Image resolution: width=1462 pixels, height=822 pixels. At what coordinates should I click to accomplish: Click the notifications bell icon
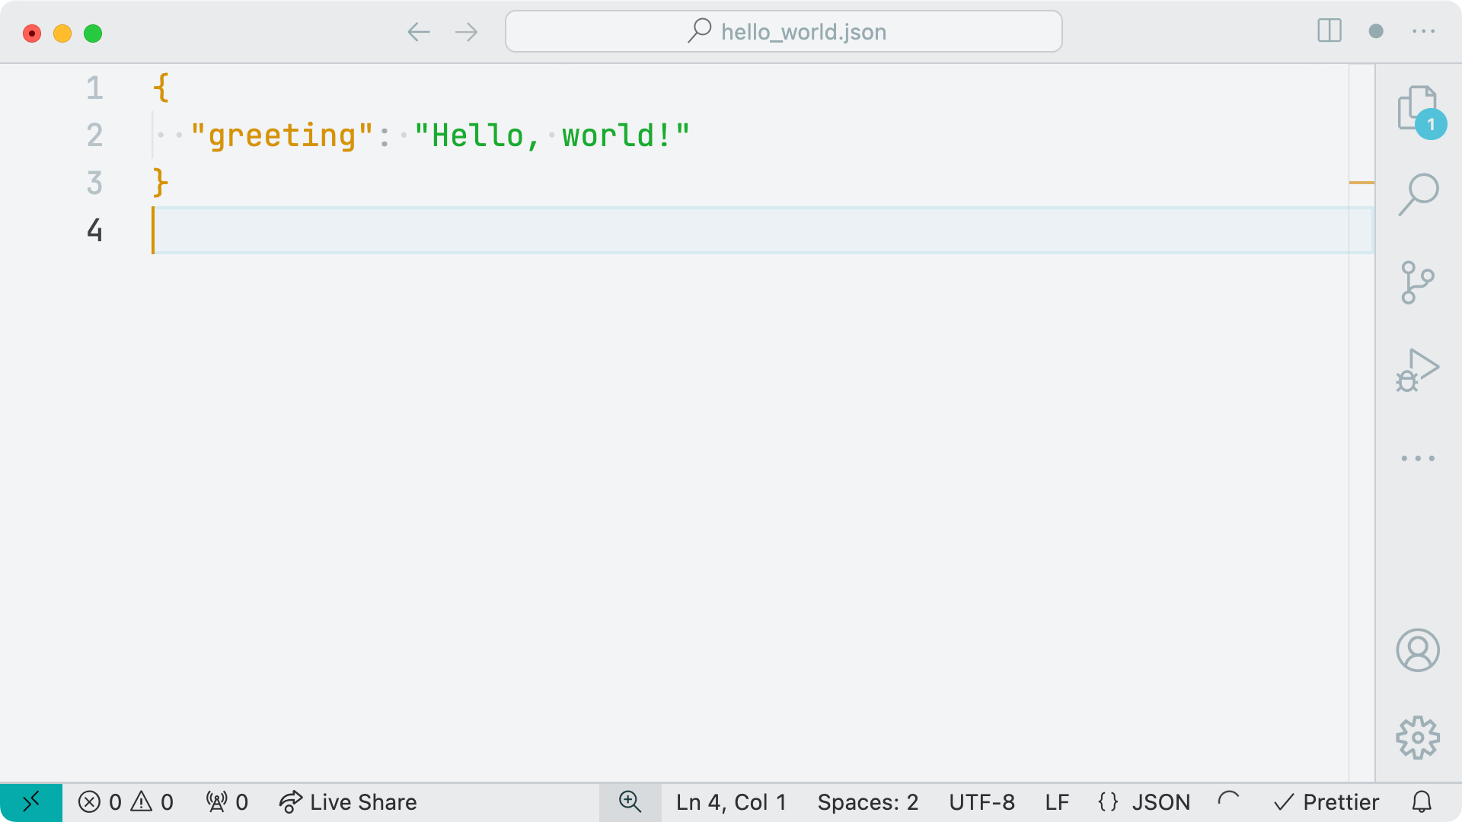pos(1422,801)
